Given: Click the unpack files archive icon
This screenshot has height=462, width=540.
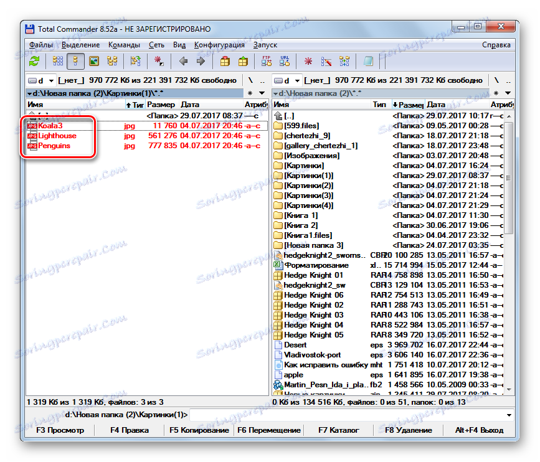Looking at the screenshot, I should coord(243,61).
